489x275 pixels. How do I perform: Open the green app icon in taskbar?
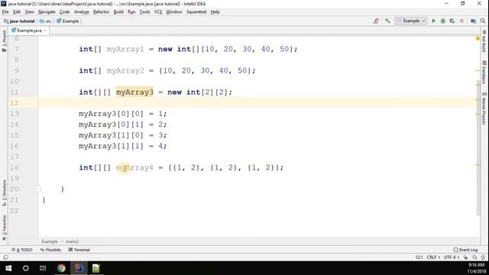click(x=96, y=268)
